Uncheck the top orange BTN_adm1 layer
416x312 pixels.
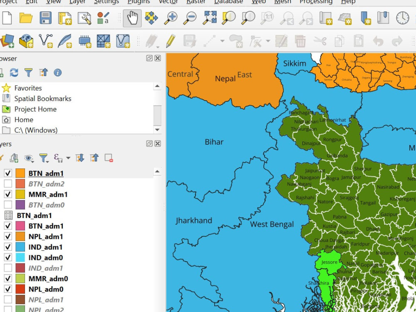tap(8, 173)
